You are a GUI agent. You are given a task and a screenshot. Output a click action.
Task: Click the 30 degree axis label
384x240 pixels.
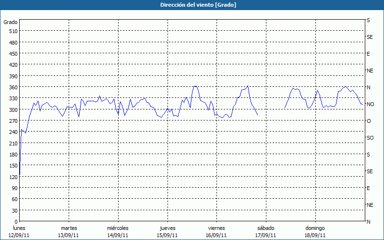coord(14,211)
